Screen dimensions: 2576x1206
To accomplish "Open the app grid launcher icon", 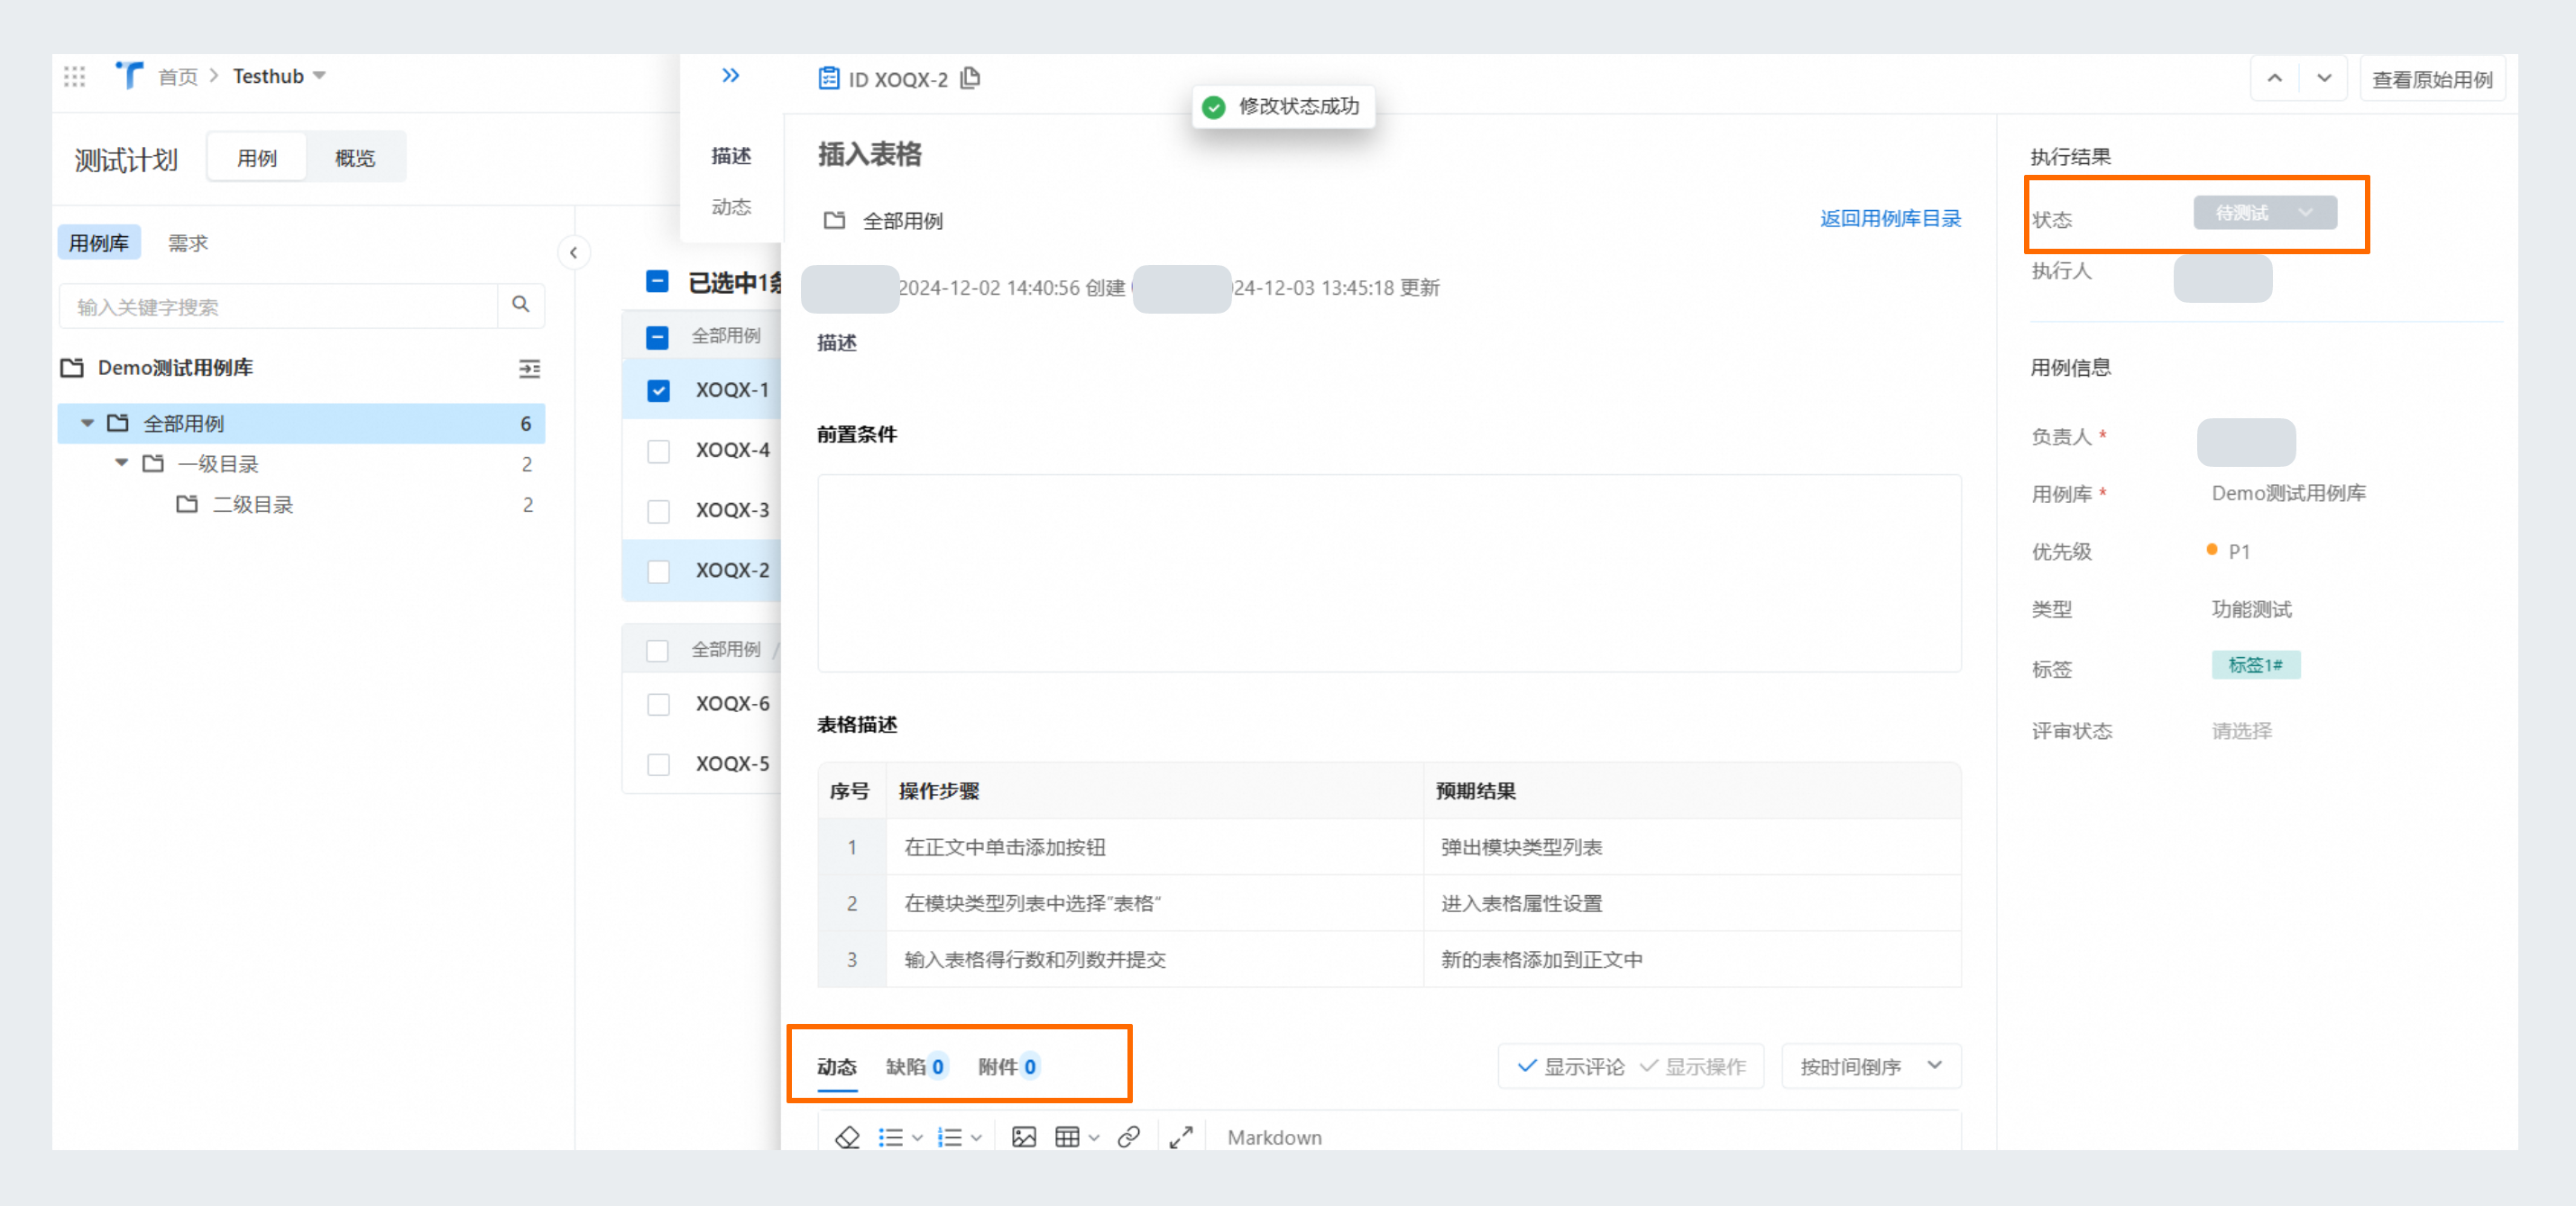I will (74, 76).
